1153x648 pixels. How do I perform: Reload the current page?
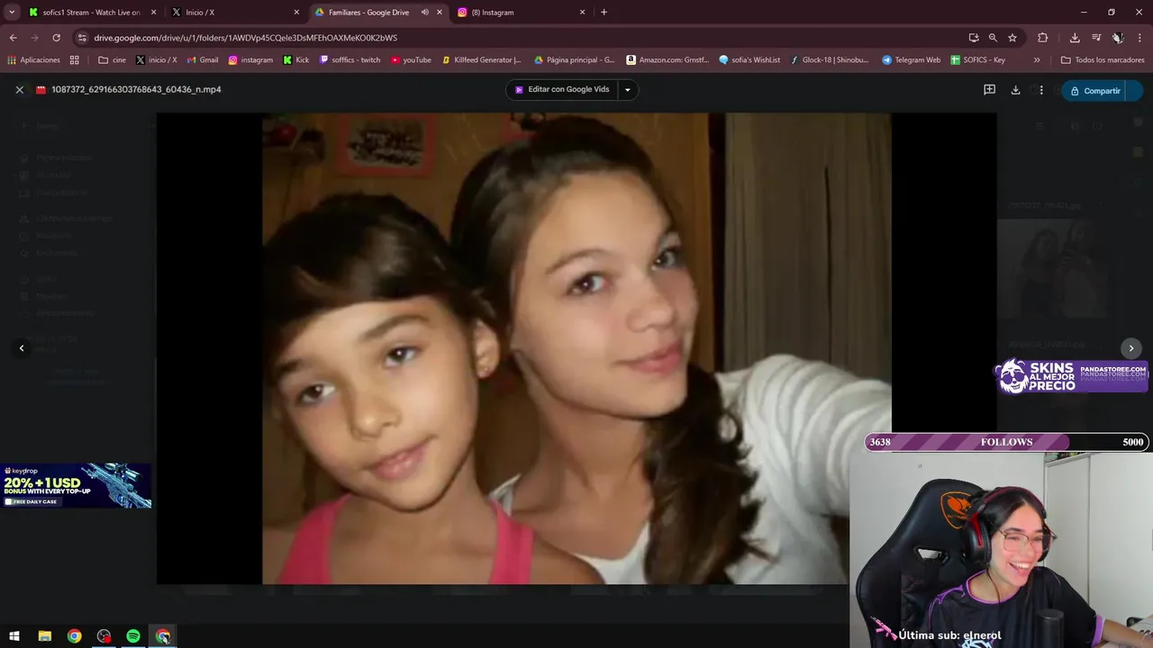click(56, 38)
